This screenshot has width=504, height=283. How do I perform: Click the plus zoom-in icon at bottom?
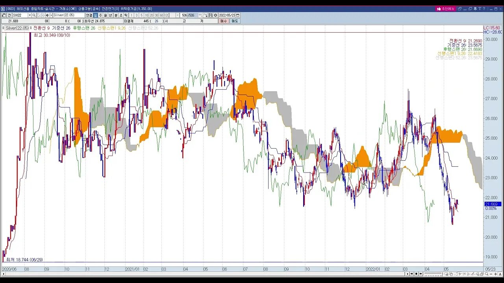pos(495,274)
